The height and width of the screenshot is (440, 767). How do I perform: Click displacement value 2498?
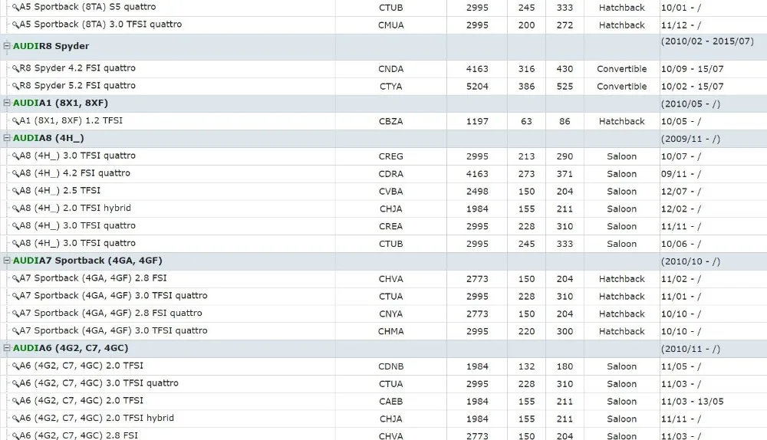click(x=477, y=192)
